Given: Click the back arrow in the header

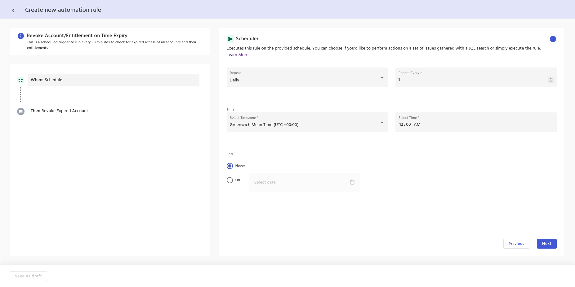Looking at the screenshot, I should tap(13, 10).
